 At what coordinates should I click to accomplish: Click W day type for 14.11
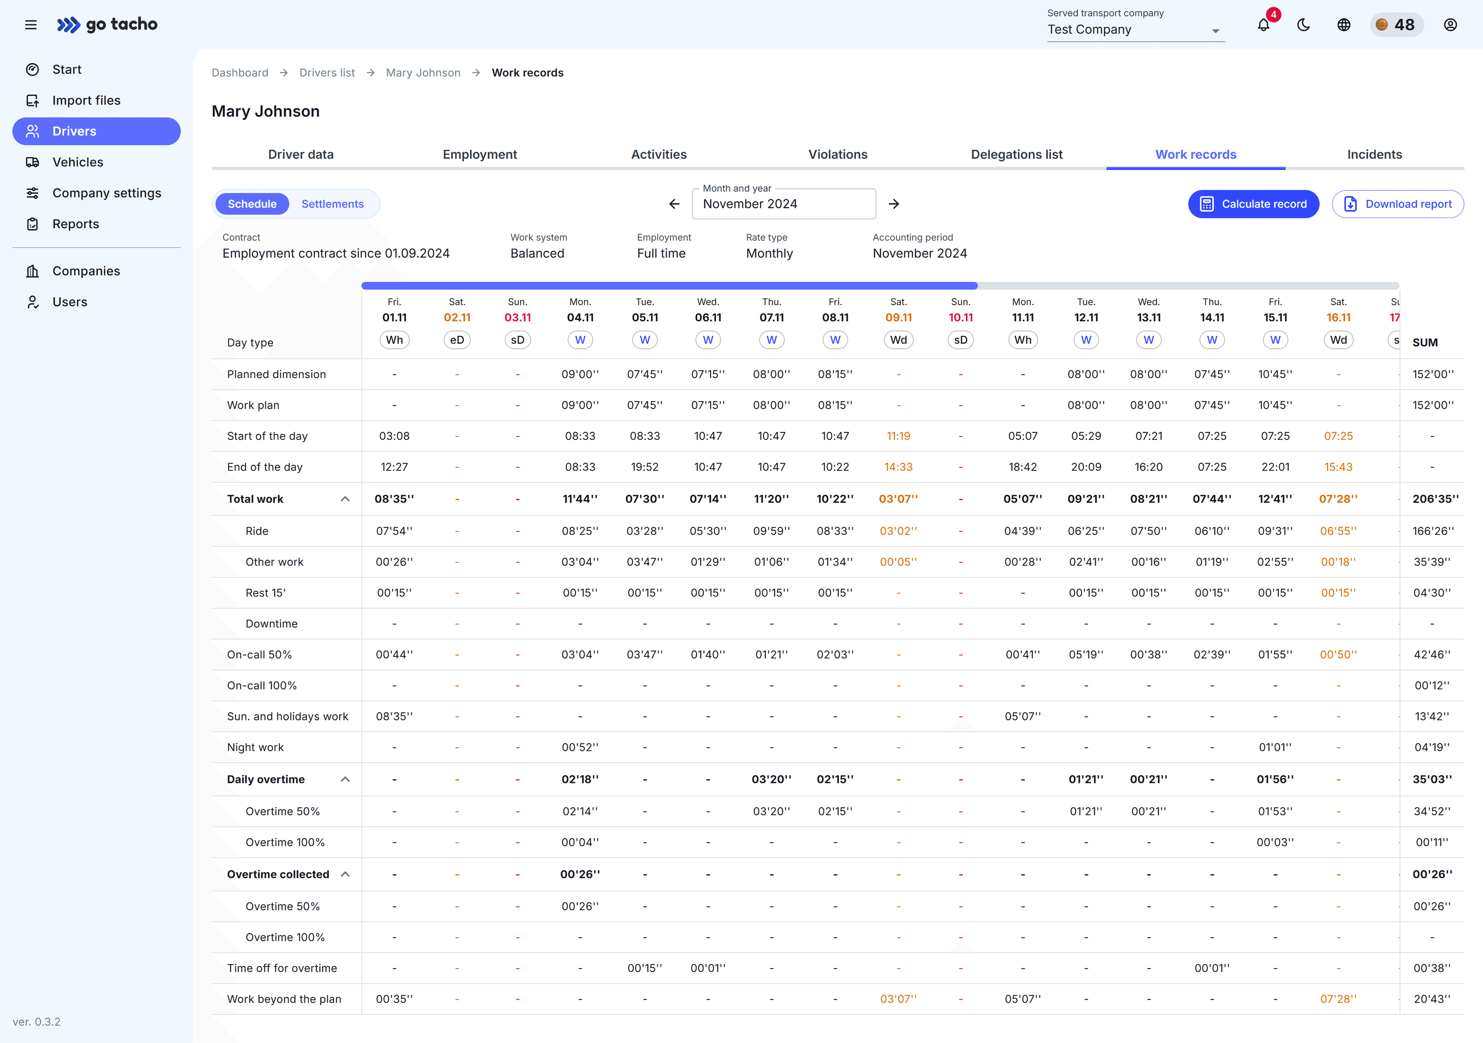tap(1212, 340)
